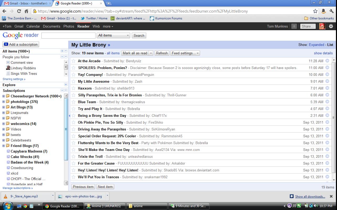Reload page with browser refresh icon
The width and height of the screenshot is (337, 210).
coord(19,11)
